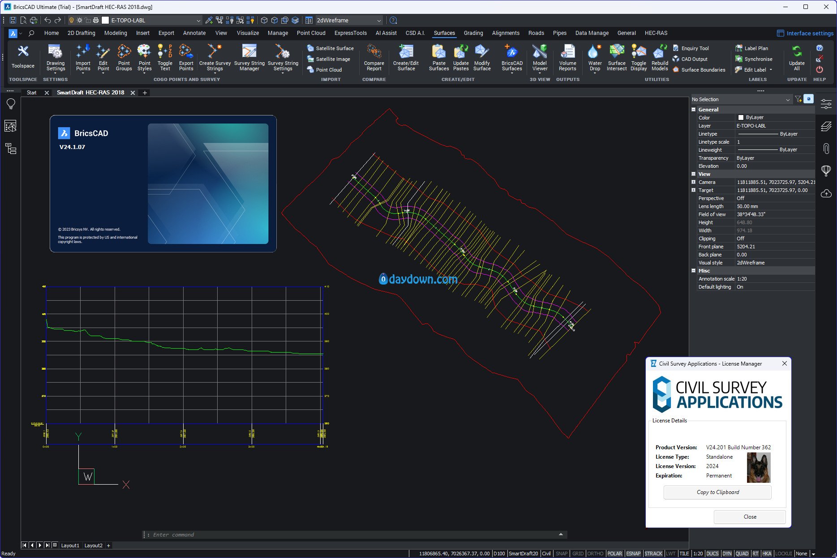Open the No Selection dropdown in Properties

point(741,99)
